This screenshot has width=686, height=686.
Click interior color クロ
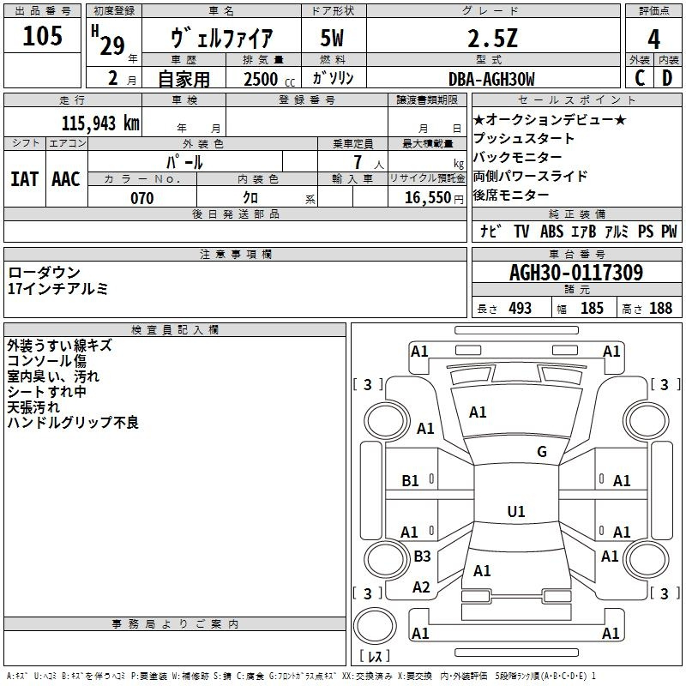click(x=250, y=198)
